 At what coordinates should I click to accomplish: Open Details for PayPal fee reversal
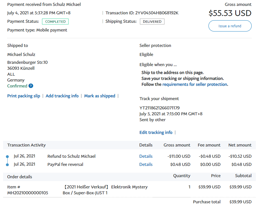[x=146, y=165]
